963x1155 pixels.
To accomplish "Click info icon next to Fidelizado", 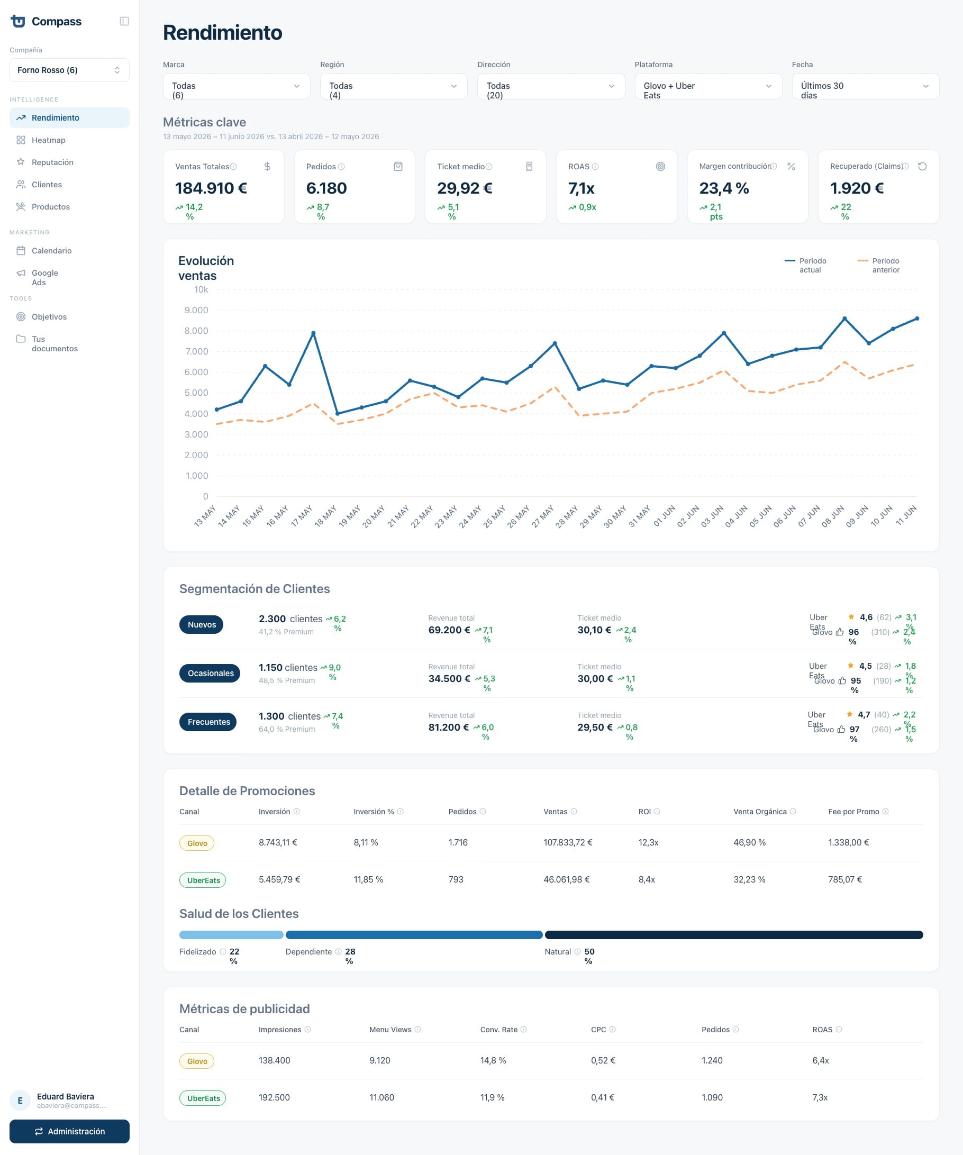I will pyautogui.click(x=223, y=951).
